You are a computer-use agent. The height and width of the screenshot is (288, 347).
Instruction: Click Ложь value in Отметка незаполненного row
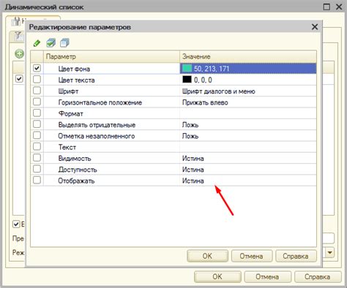coord(190,136)
